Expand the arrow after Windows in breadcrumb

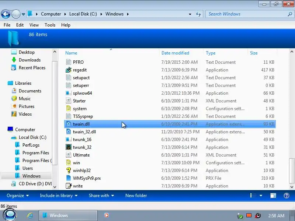click(128, 14)
